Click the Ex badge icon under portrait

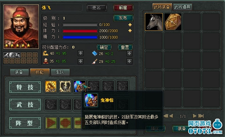point(18,55)
